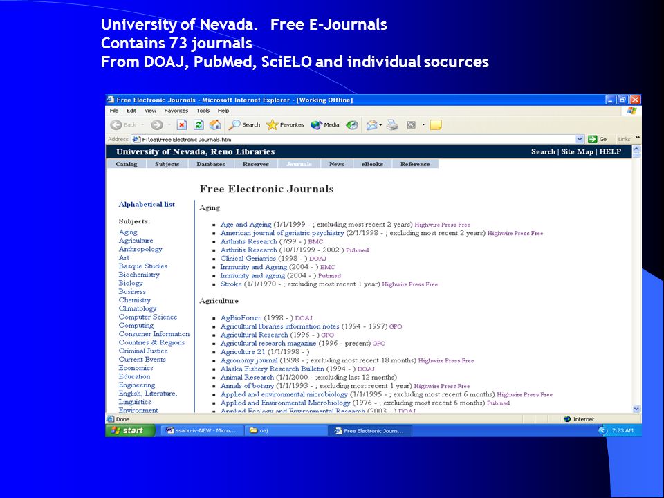Switch to the ssahu-iv-NEW taskbar window
Screen dimensions: 664x498
tap(202, 431)
